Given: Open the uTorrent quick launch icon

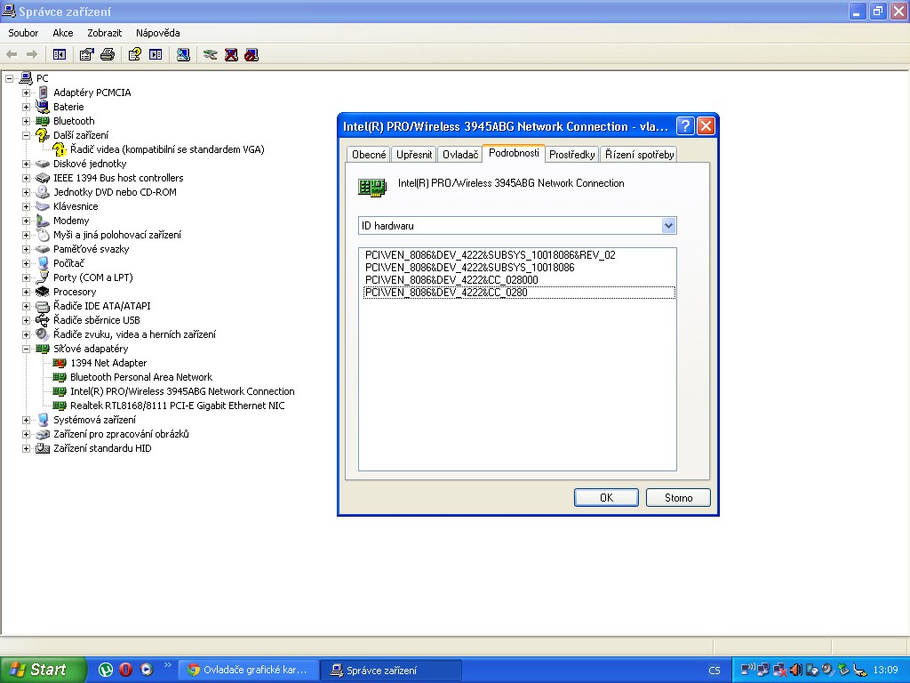Looking at the screenshot, I should 106,670.
